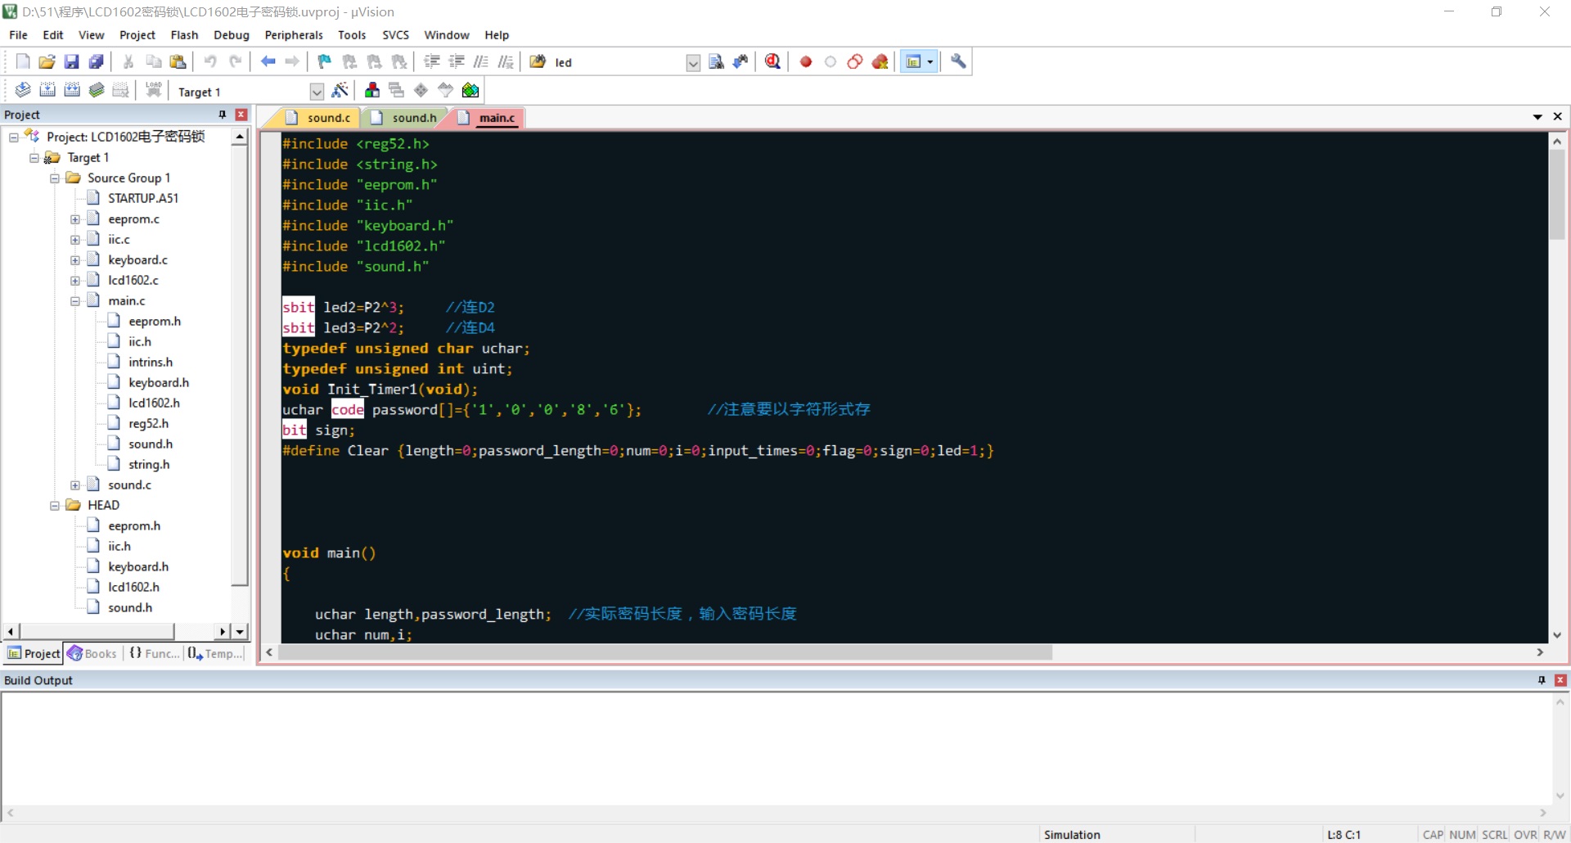Click the Unindent selection icon

[457, 61]
